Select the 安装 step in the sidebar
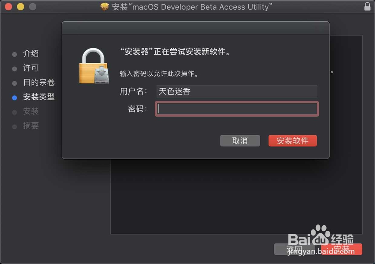375x264 pixels. (31, 111)
